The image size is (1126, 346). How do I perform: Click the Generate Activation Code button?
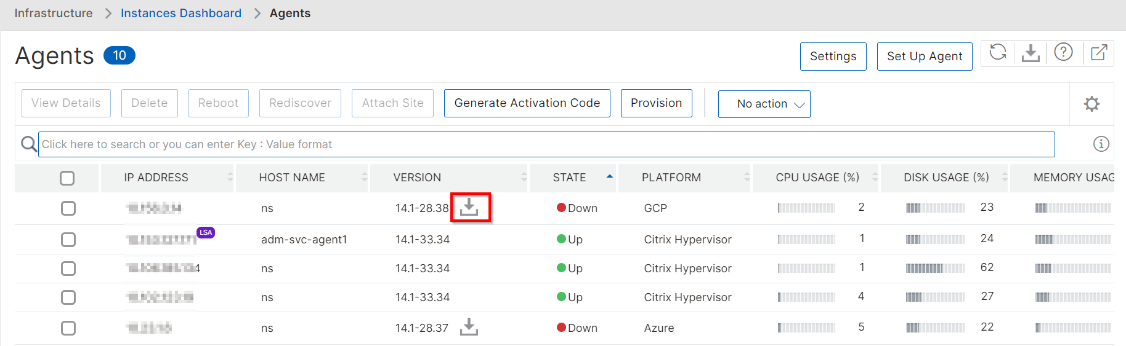pos(527,103)
